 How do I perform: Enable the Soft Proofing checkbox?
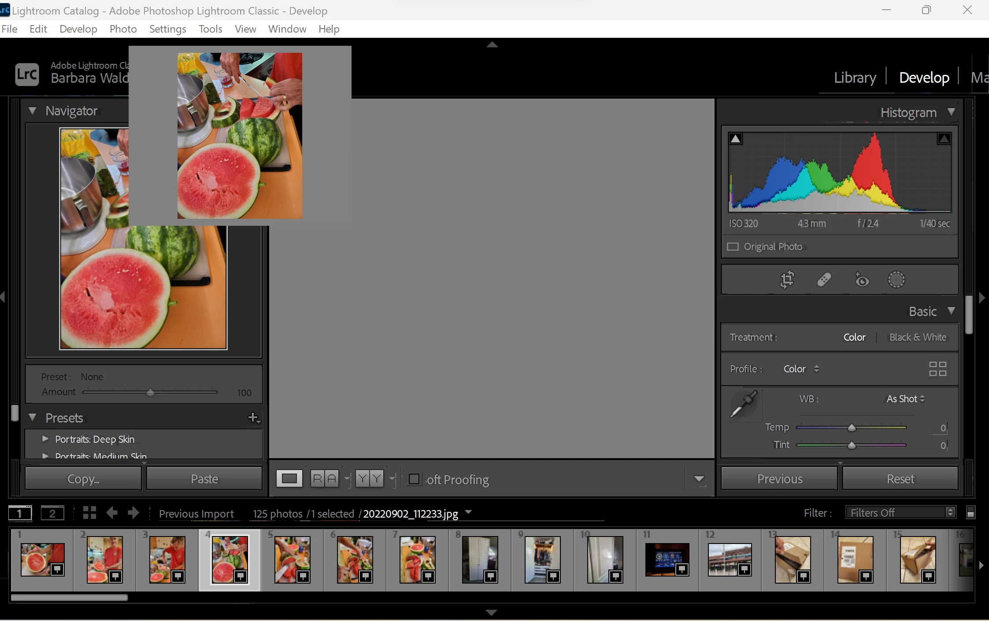414,479
